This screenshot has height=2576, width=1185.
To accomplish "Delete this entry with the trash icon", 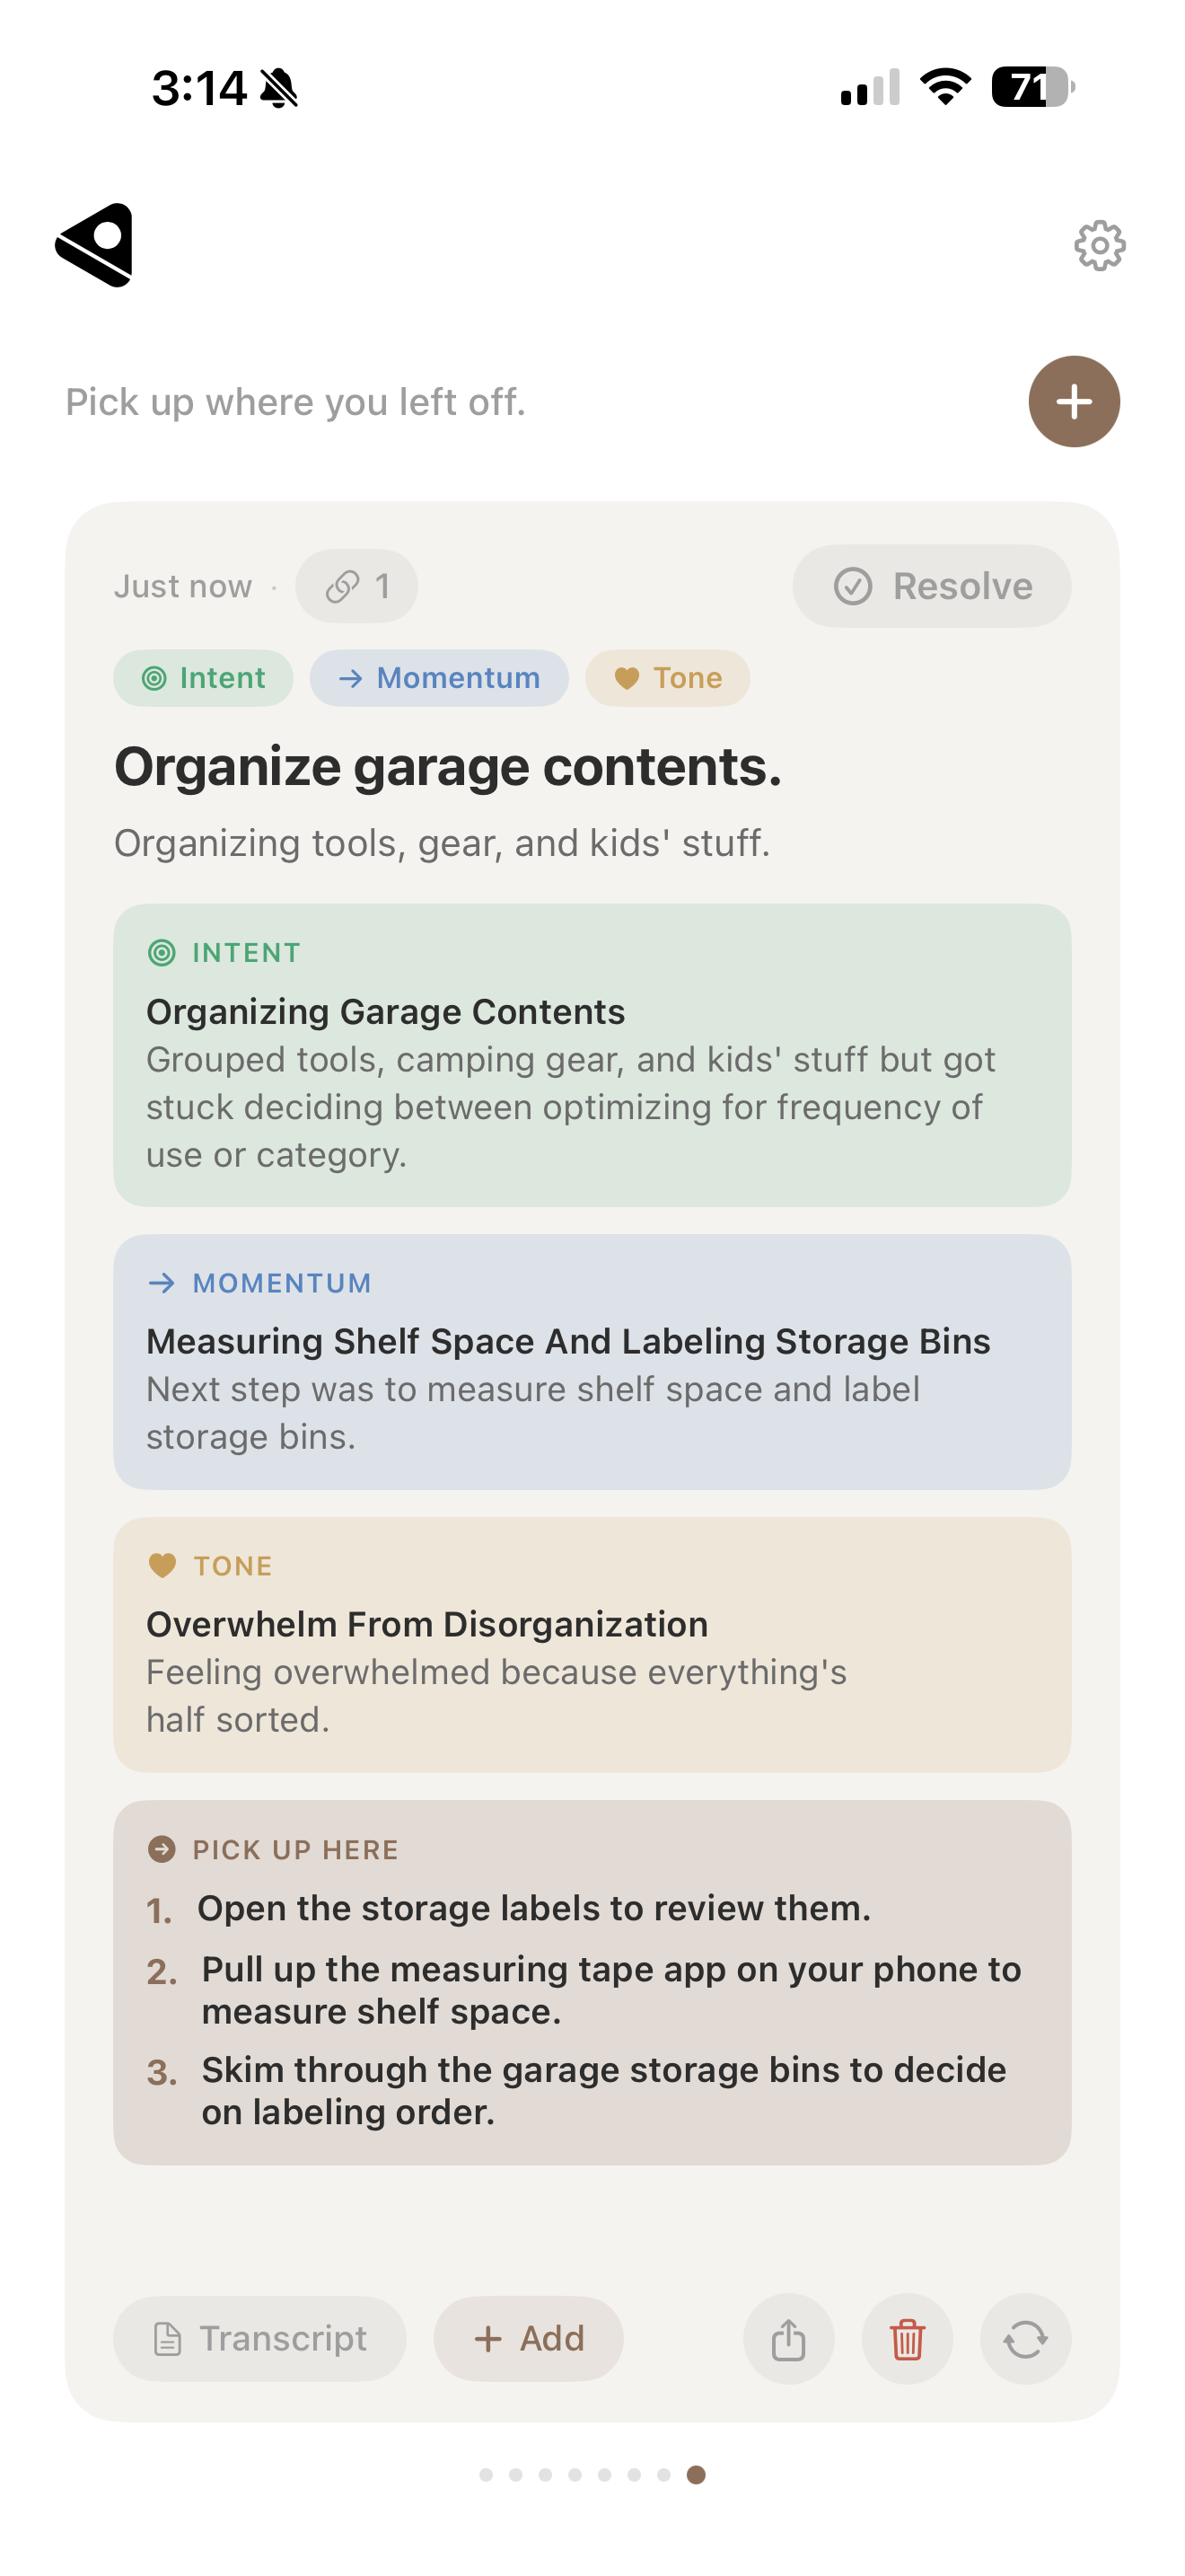I will coord(908,2339).
